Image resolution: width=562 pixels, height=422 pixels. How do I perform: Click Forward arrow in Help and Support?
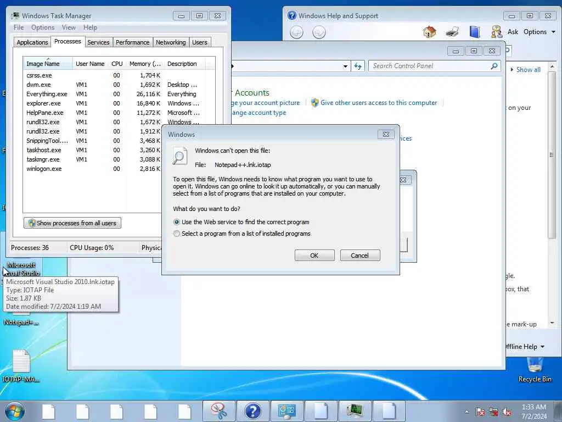pos(319,32)
